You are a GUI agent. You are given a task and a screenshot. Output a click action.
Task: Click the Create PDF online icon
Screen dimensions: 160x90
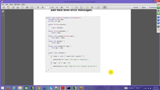pos(8,7)
